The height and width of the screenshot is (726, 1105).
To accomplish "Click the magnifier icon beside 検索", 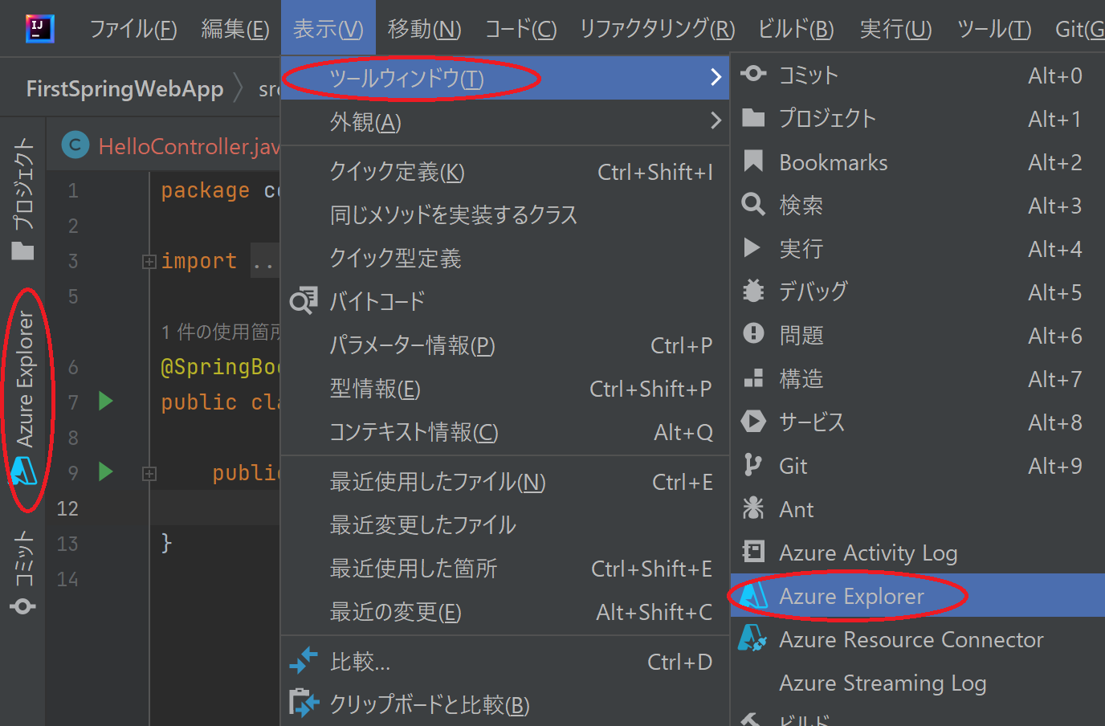I will pos(753,205).
